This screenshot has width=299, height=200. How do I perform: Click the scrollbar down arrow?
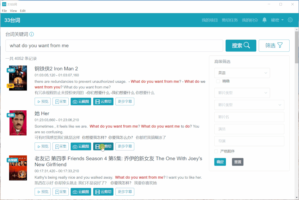[x=297, y=197]
